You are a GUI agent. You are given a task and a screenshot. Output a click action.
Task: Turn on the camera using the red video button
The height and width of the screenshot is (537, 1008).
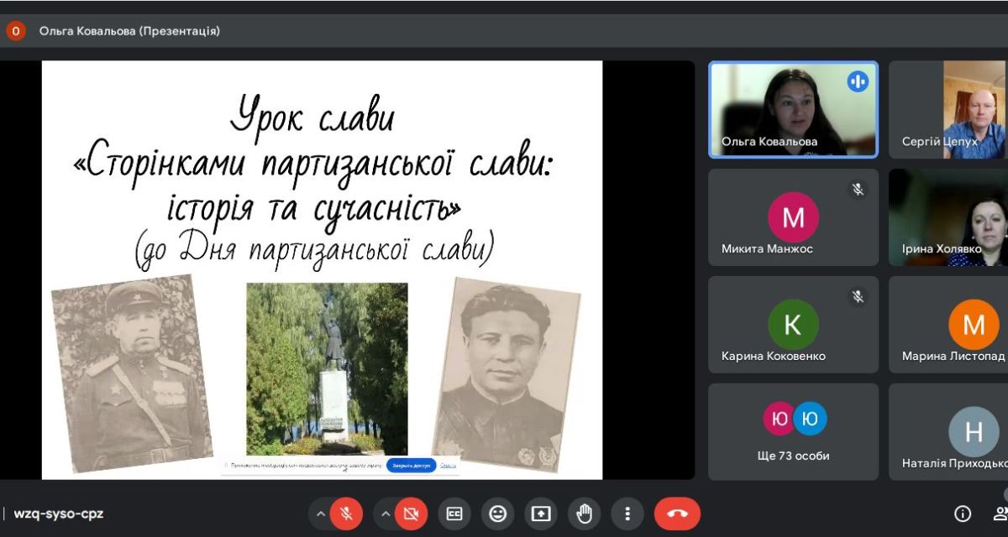coord(411,514)
